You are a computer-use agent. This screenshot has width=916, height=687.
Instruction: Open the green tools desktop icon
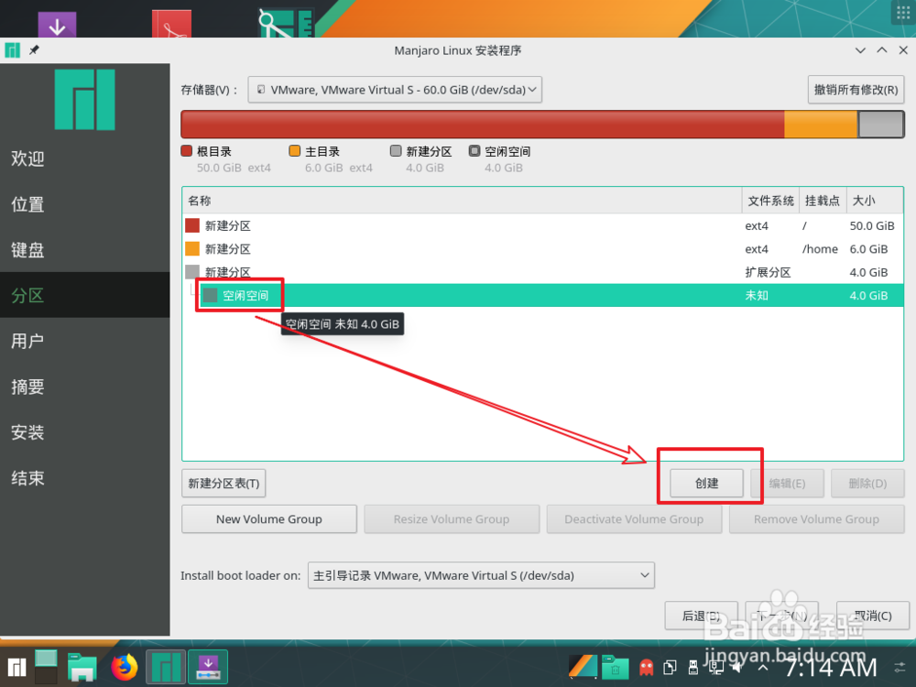pos(286,24)
